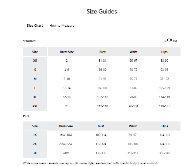Click the L bust value 99-103
Viewport: 191px width, 166px height.
click(x=102, y=88)
